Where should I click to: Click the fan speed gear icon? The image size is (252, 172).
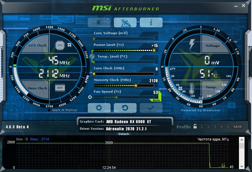click(90, 97)
